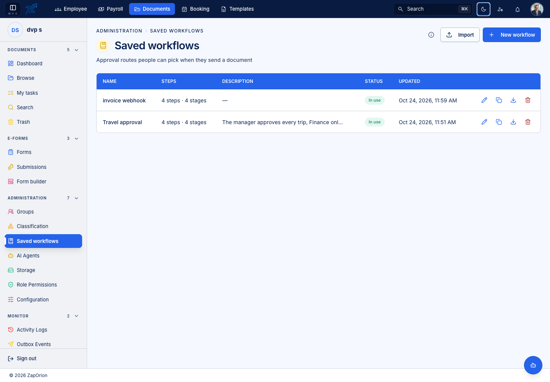Screen dimensions: 550x382
Task: Create a New workflow
Action: [512, 35]
